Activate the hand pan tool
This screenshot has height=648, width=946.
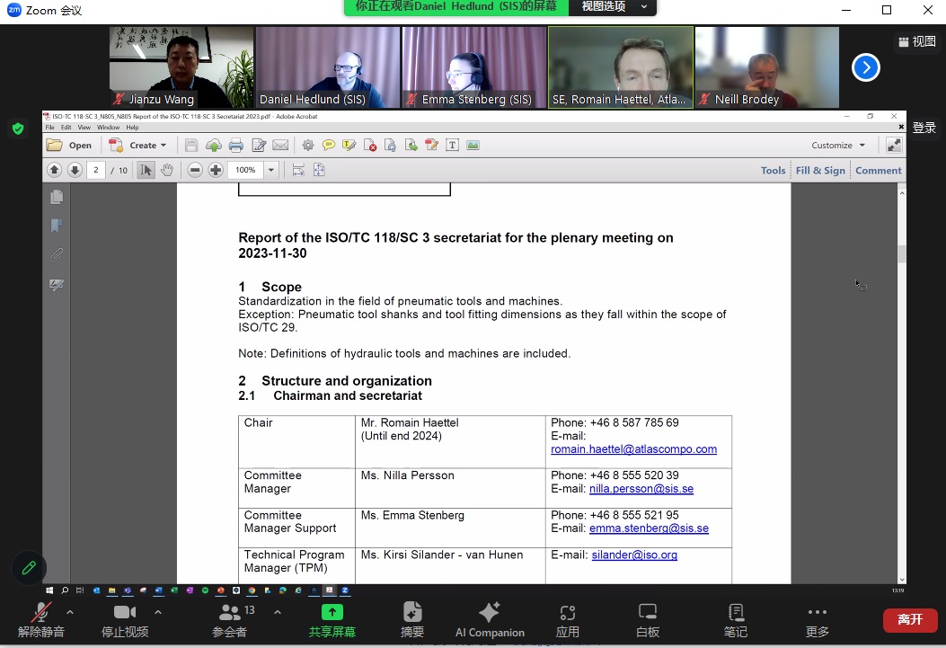[166, 170]
